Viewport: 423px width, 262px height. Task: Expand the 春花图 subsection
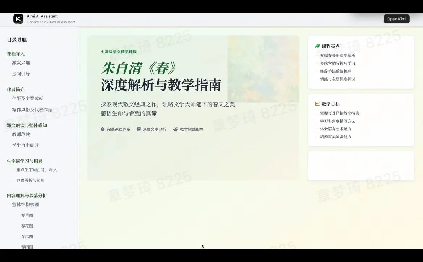[x=27, y=226]
